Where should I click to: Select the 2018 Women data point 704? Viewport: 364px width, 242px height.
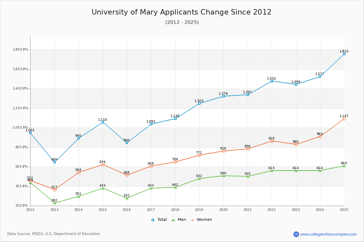pos(175,162)
